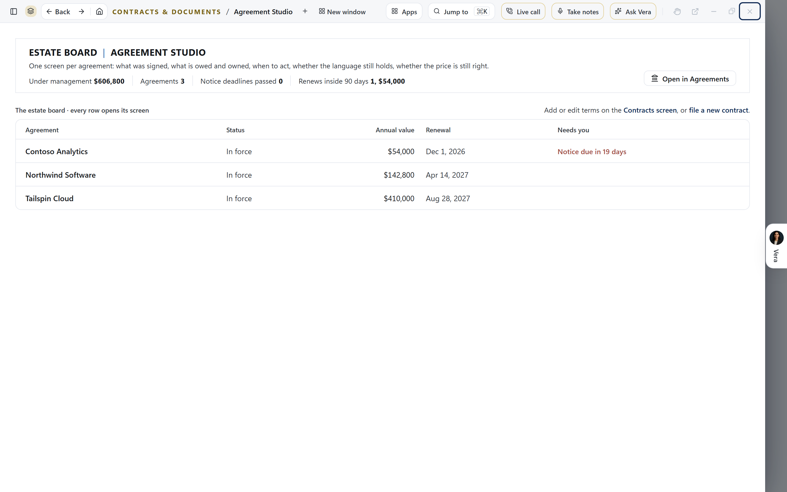787x492 pixels.
Task: Open the Tailspin Cloud agreement row
Action: pyautogui.click(x=383, y=198)
